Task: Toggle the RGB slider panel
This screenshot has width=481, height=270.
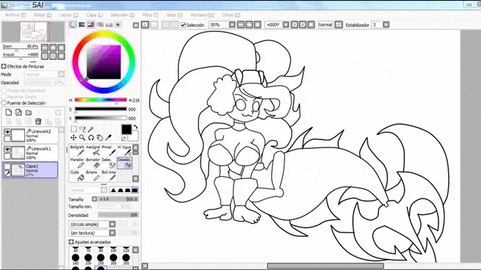Action: point(82,25)
